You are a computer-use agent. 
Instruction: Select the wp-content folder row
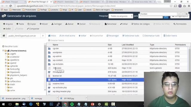click(x=117, y=60)
